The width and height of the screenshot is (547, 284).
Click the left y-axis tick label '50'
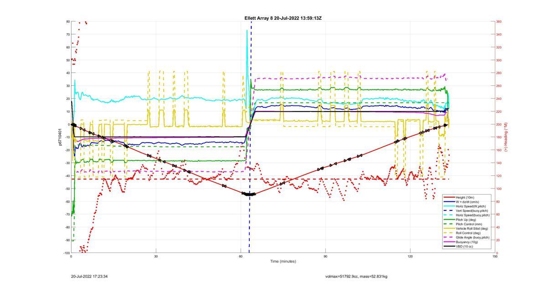67,60
